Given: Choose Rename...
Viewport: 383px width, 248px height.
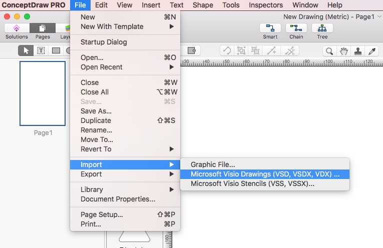Looking at the screenshot, I should [x=125, y=130].
